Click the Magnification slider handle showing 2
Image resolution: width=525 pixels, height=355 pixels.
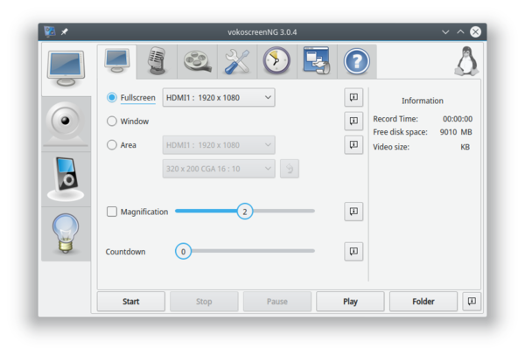tap(245, 212)
